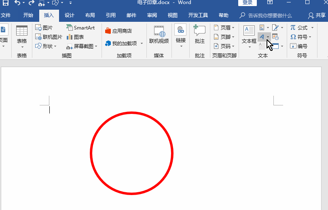Insert 联机图片 online pictures

[49, 37]
